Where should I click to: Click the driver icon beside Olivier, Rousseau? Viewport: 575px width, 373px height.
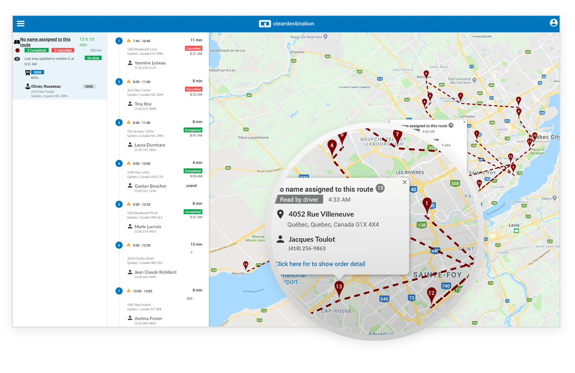point(27,87)
